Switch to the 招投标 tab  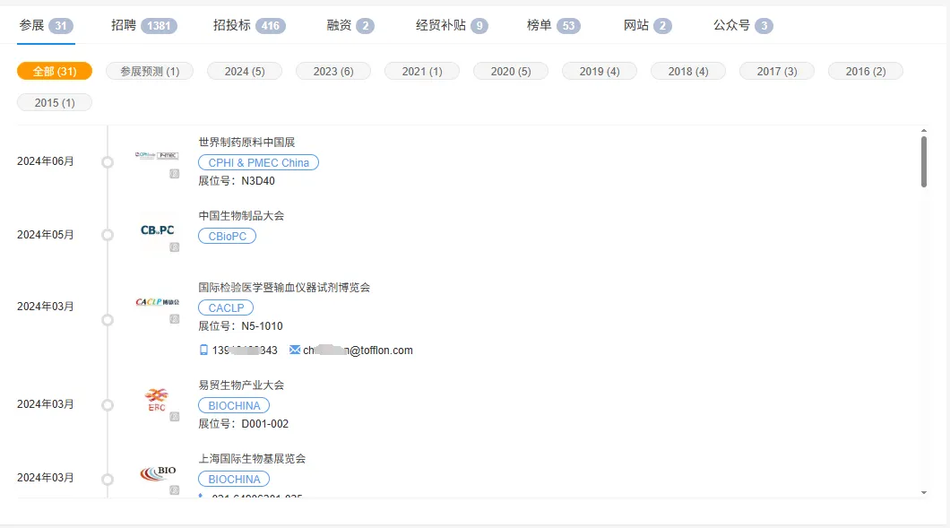[249, 25]
